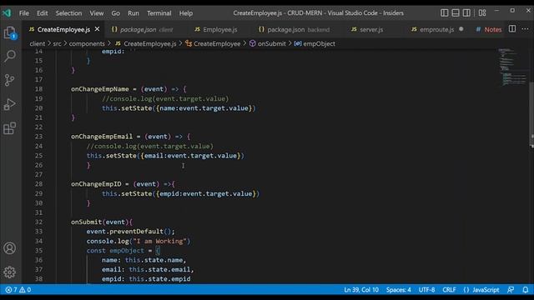The height and width of the screenshot is (300, 534).
Task: Click the feedback icon in status bar
Action: (x=511, y=290)
